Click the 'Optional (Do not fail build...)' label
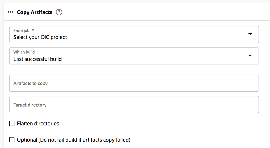The height and width of the screenshot is (148, 270). point(74,140)
